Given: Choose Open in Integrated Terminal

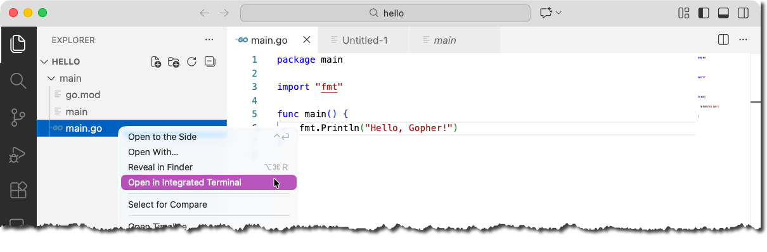Looking at the screenshot, I should point(208,182).
